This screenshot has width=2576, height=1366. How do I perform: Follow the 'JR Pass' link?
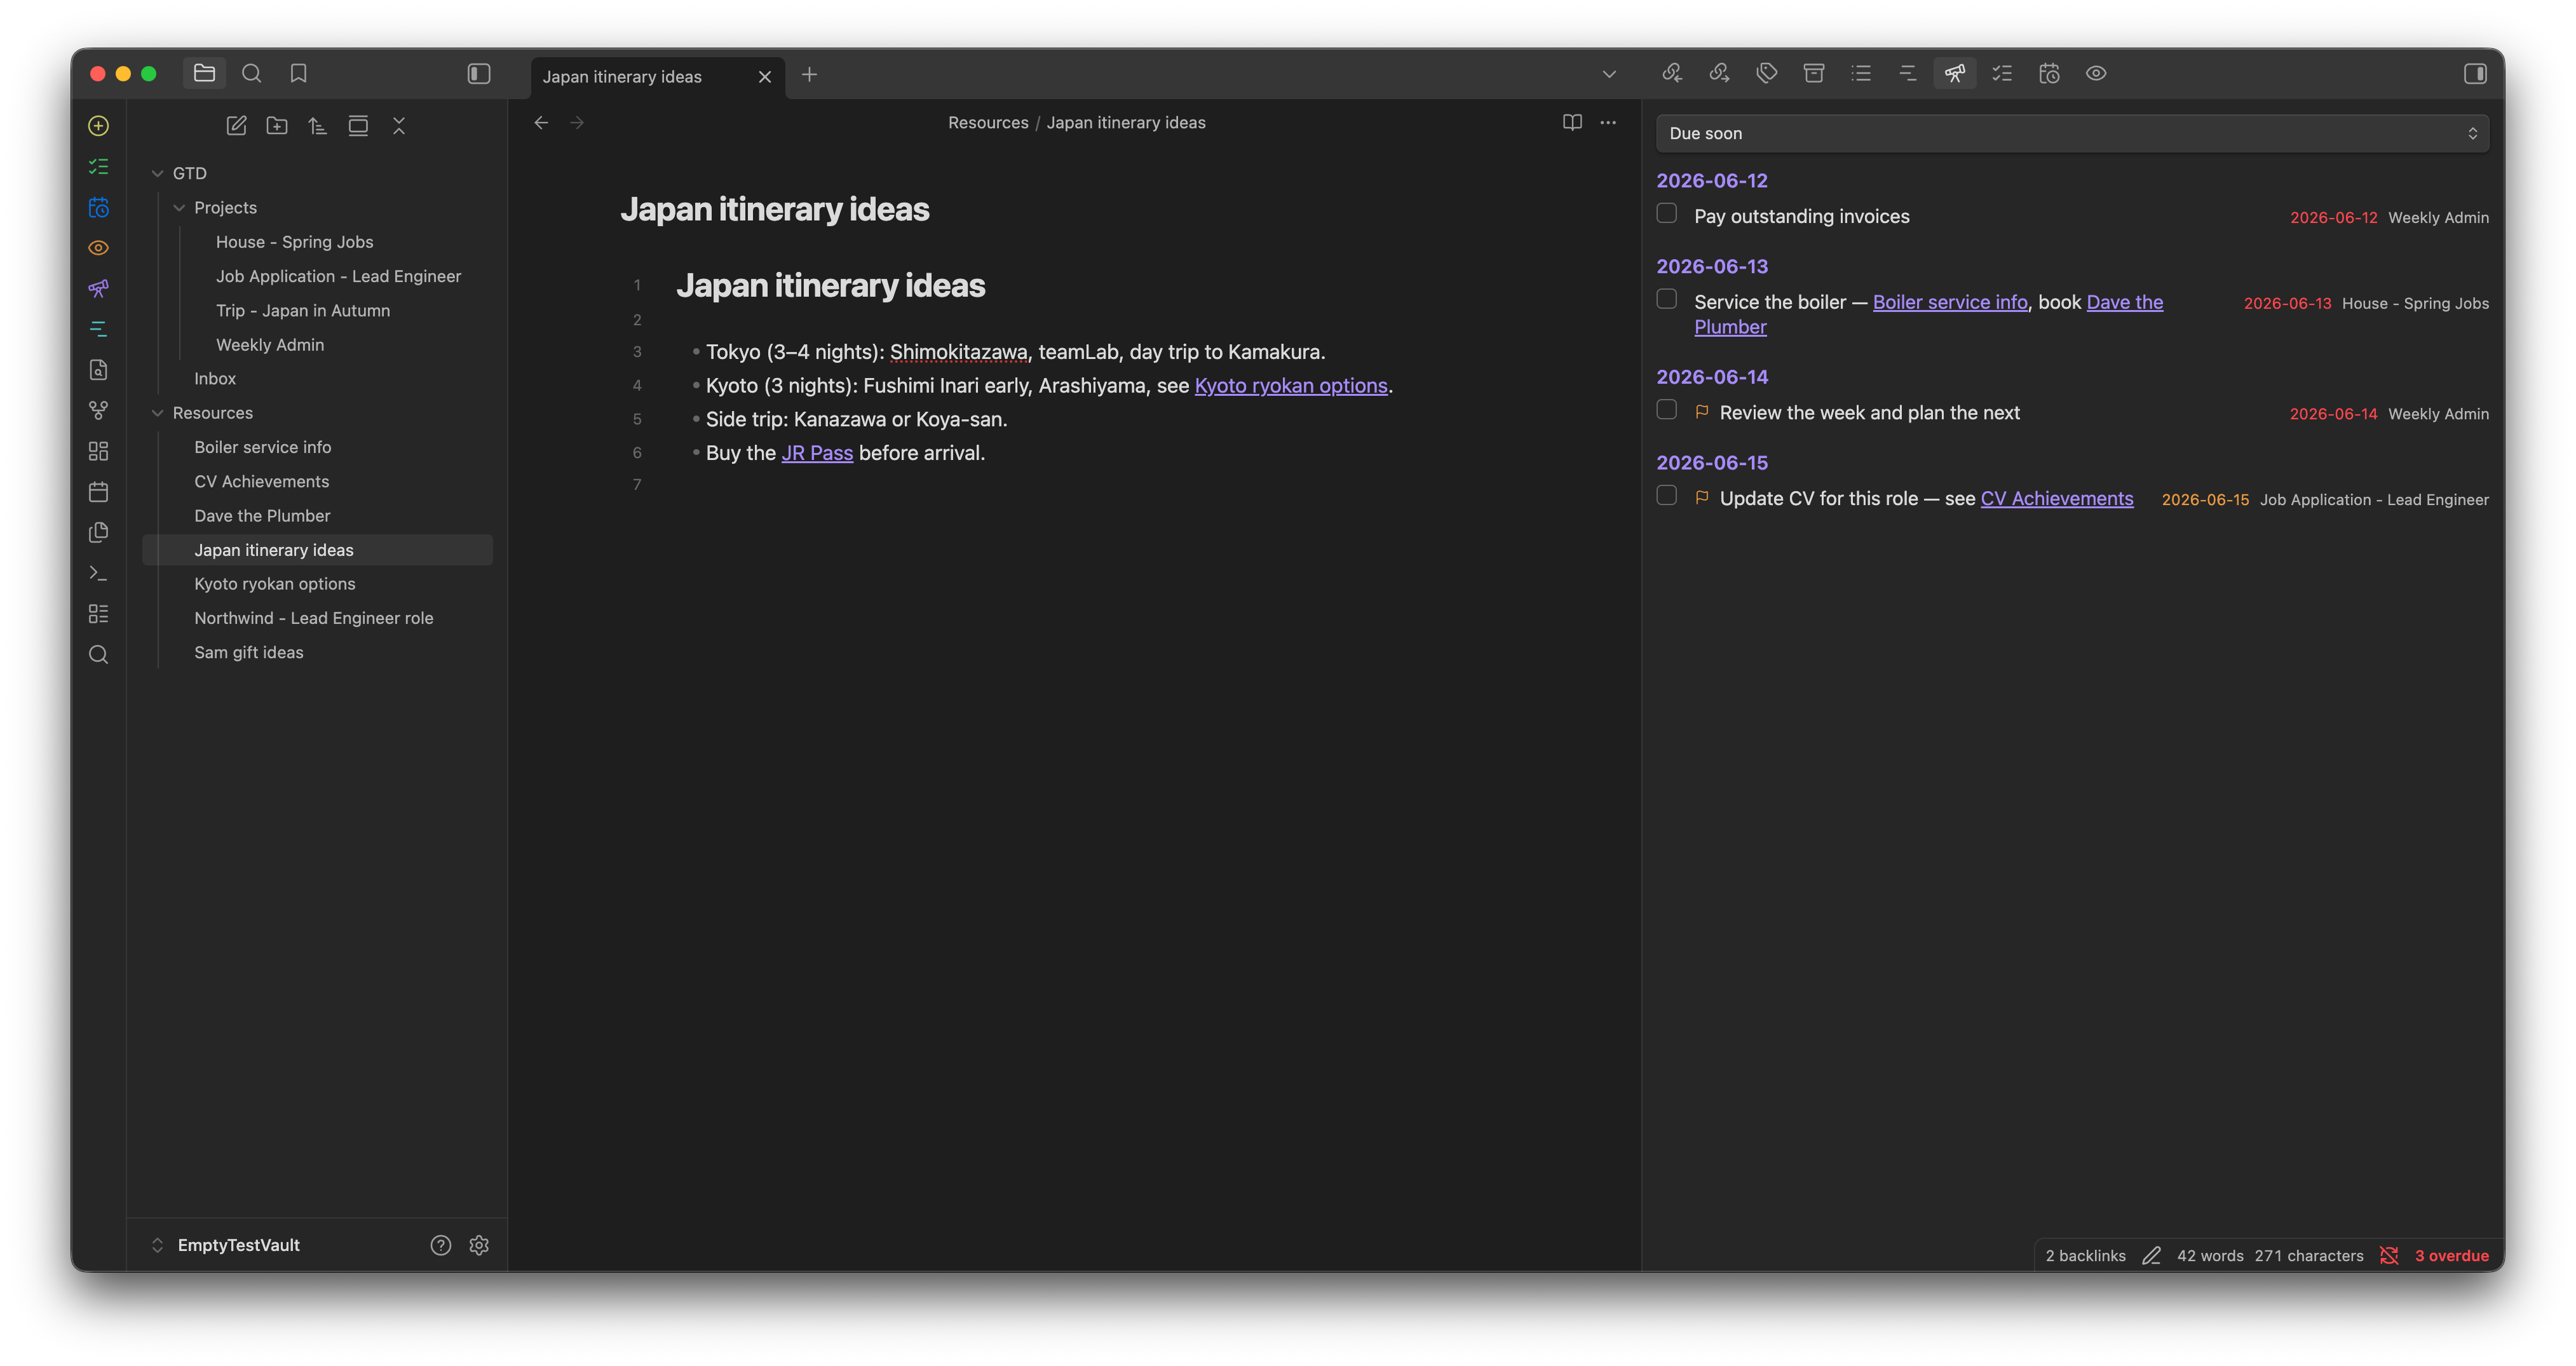pyautogui.click(x=817, y=452)
